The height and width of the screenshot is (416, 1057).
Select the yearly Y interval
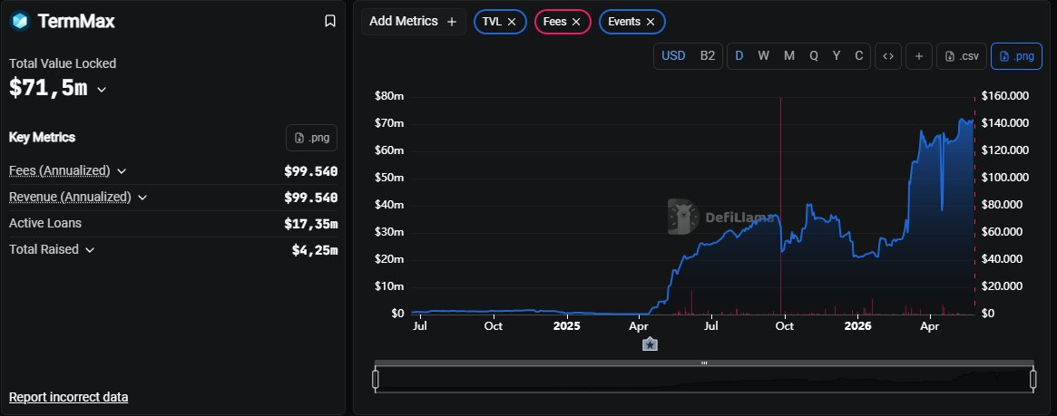(837, 56)
